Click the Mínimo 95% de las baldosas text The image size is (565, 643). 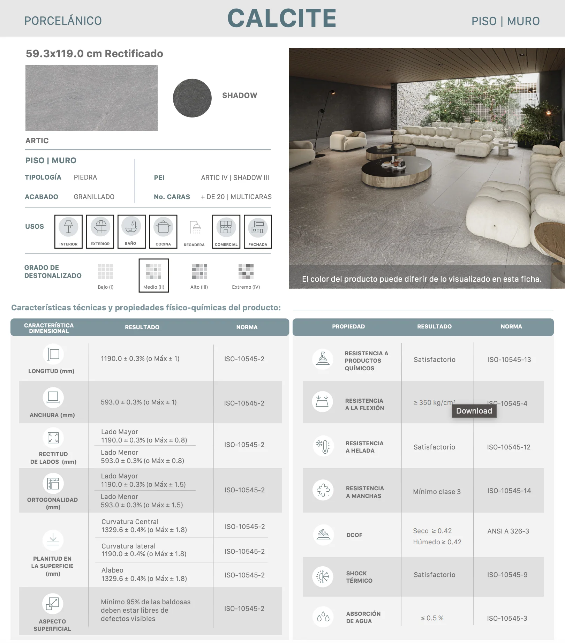(x=146, y=610)
